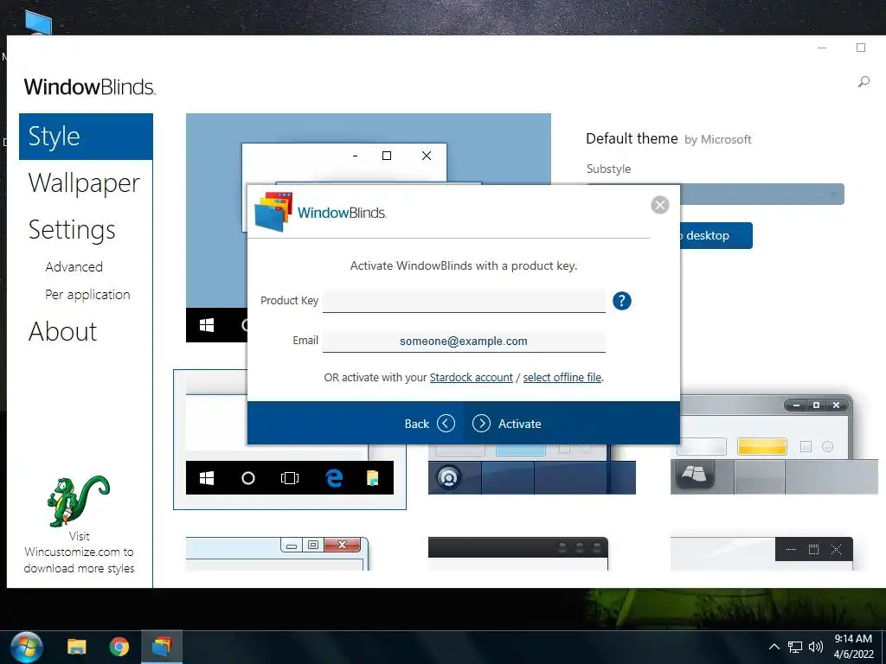Choose the black title bar style thumbnail
This screenshot has width=886, height=664.
518,553
